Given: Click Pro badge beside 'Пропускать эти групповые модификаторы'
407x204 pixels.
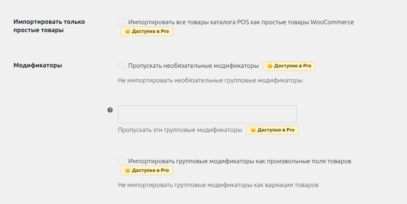Looking at the screenshot, I should 272,130.
